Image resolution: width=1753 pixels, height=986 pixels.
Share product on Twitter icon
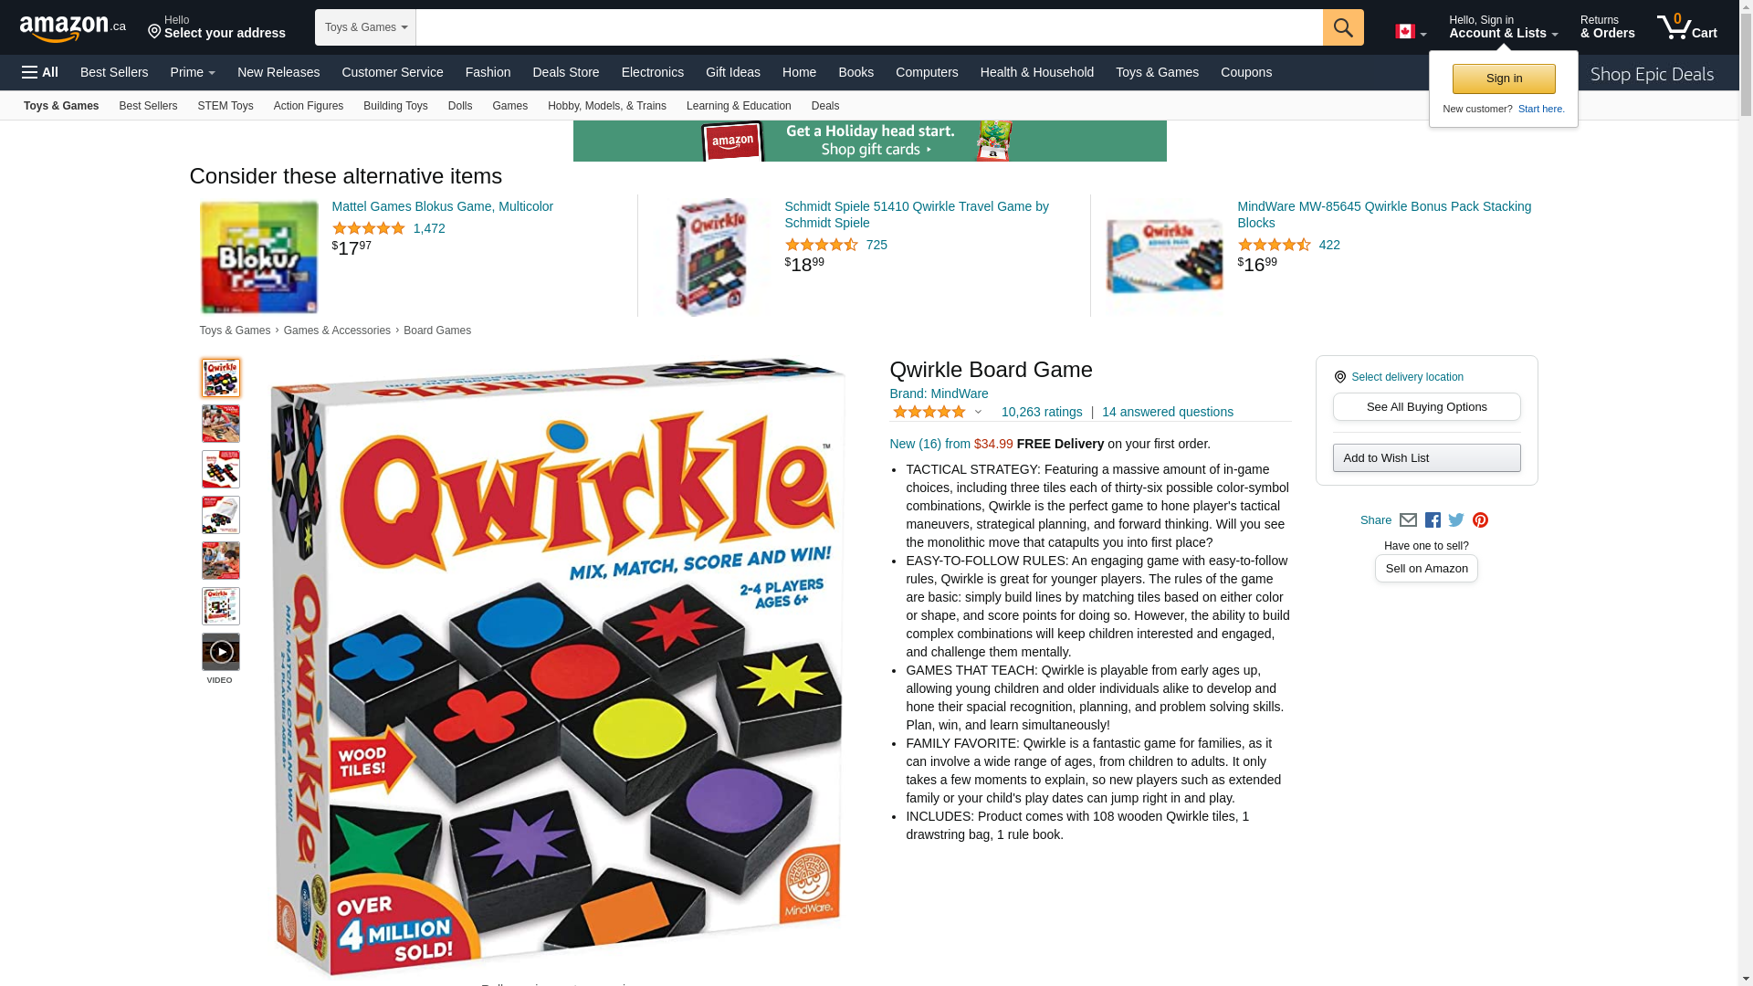point(1456,520)
